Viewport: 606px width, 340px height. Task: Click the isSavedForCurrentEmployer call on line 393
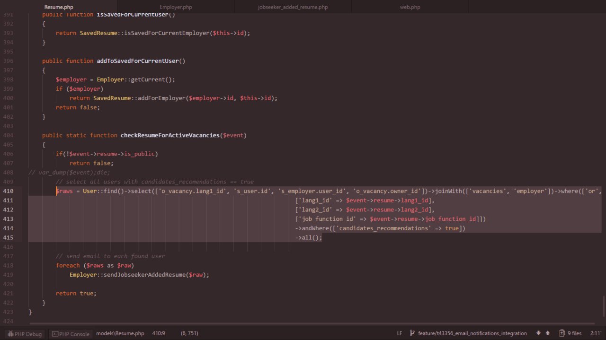[x=167, y=33]
